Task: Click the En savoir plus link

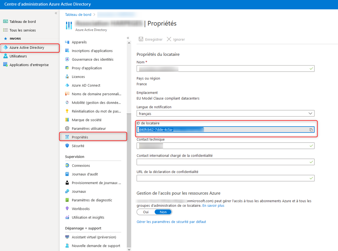Action: coord(213,206)
